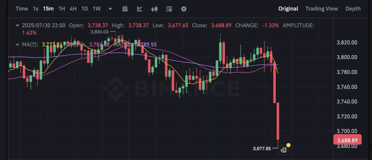Select the 1s interval

[36, 9]
